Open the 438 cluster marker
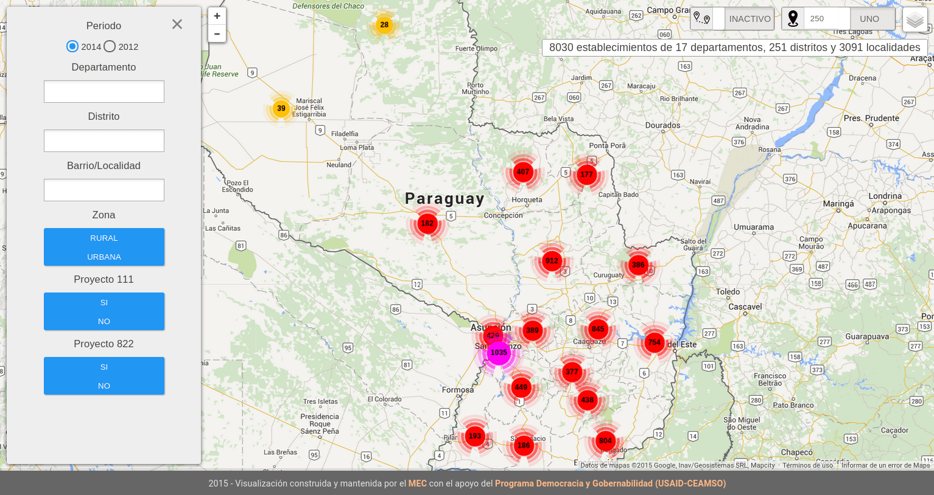The image size is (934, 495). [x=587, y=400]
